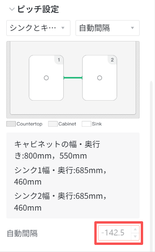Click the Countertop legend swatch
Image resolution: width=155 pixels, height=252 pixels.
(x=11, y=124)
